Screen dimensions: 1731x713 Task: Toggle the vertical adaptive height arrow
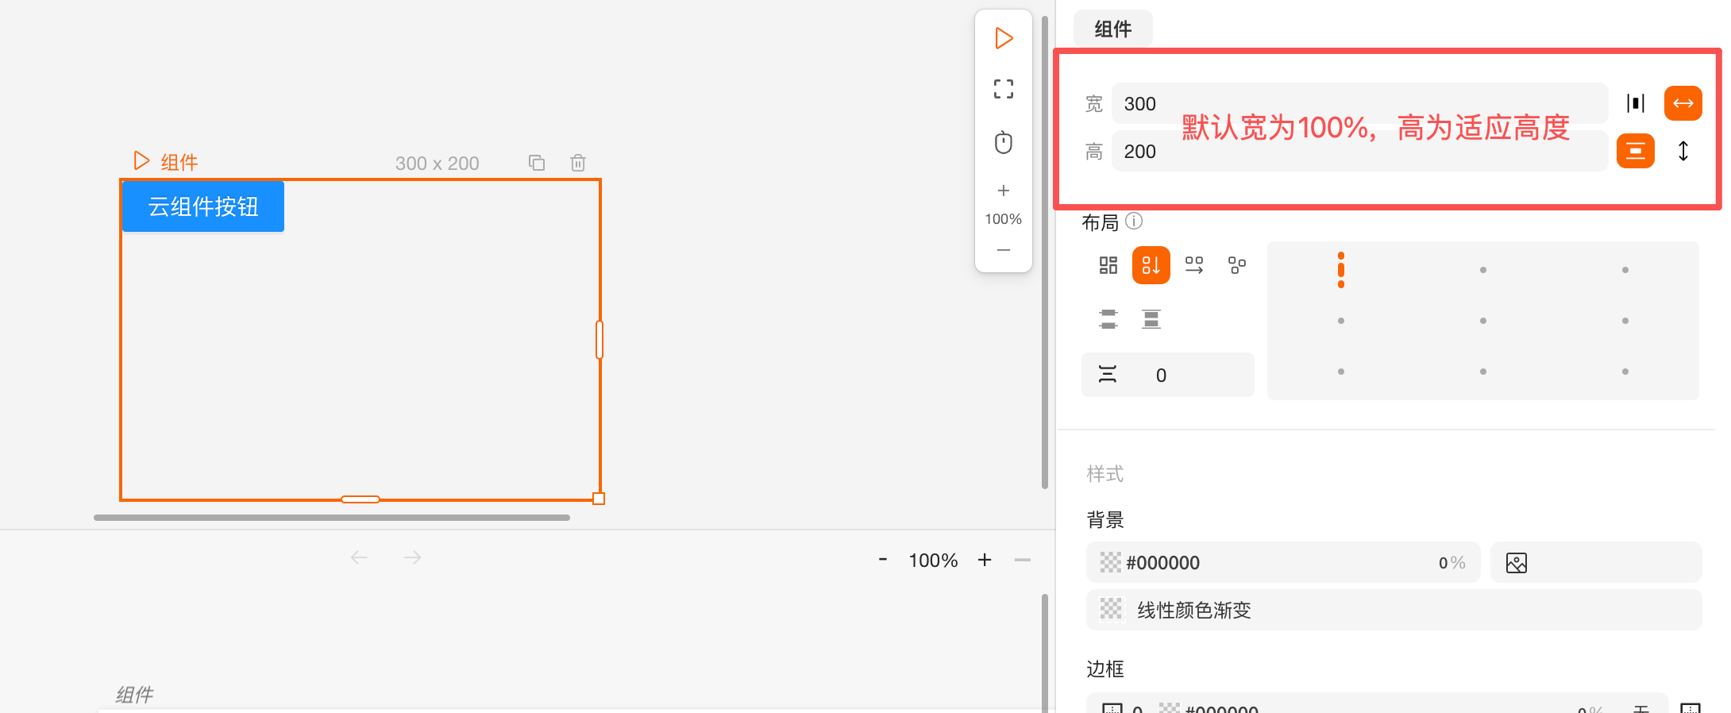[1683, 151]
